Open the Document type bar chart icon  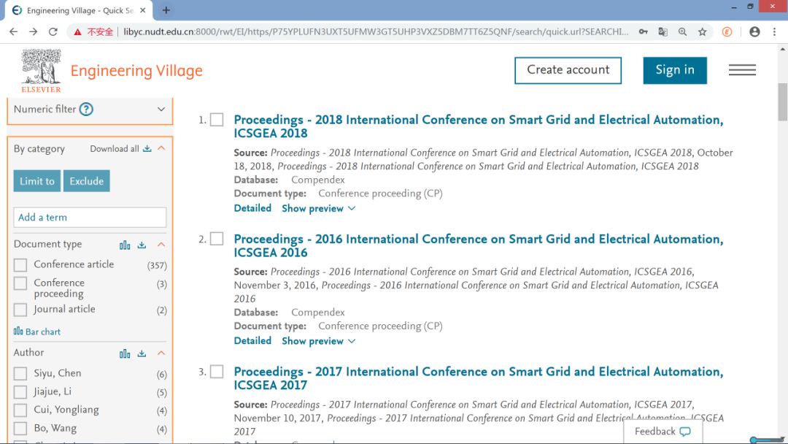tap(125, 245)
